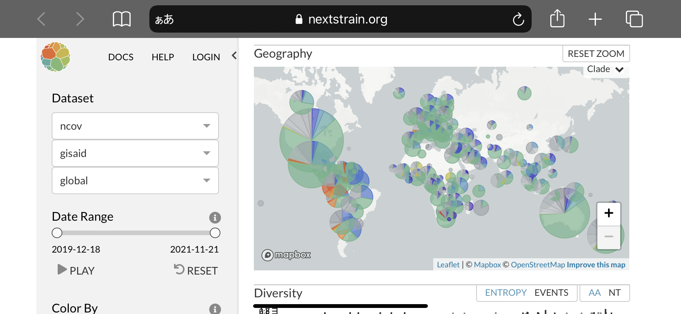Open the global region dropdown
The image size is (681, 314).
tap(135, 181)
